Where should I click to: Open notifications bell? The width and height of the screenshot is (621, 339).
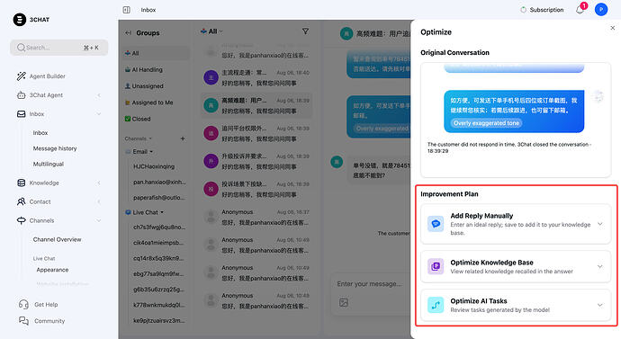point(580,10)
